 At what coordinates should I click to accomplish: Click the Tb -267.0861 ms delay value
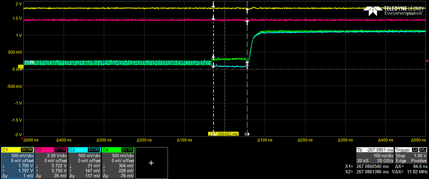click(x=379, y=150)
